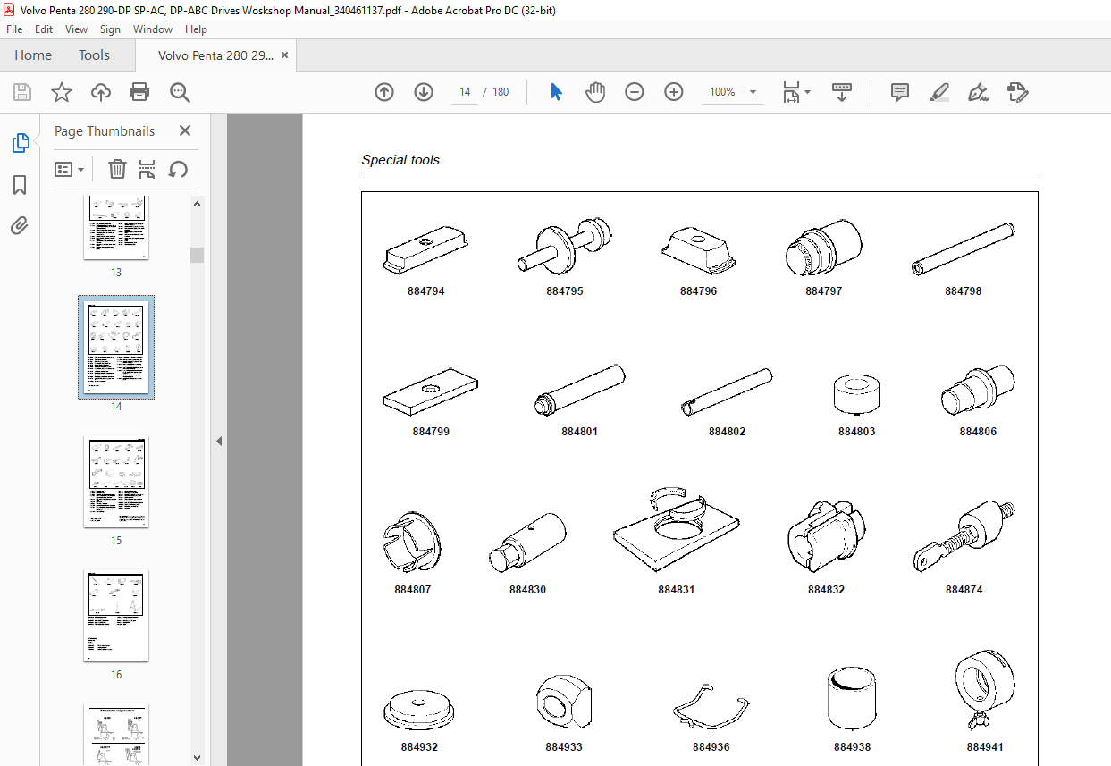The height and width of the screenshot is (766, 1111).
Task: Close the Volvo Penta document tab
Action: 284,55
